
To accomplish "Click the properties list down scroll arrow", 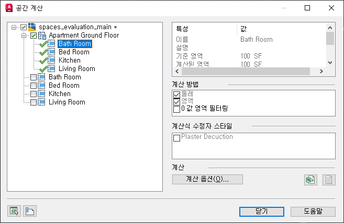I will coord(330,63).
